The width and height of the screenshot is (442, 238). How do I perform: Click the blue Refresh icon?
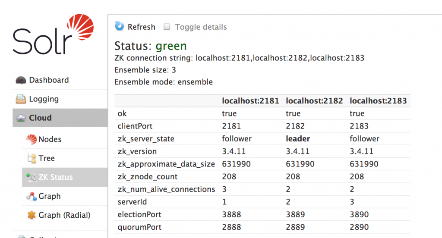pyautogui.click(x=119, y=26)
